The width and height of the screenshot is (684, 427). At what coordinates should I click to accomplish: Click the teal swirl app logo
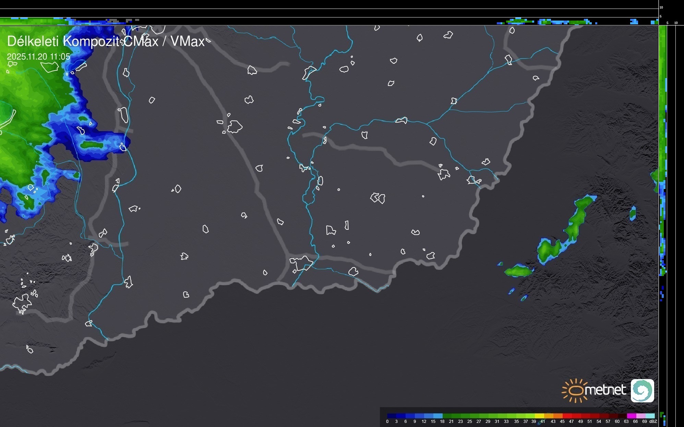click(x=642, y=390)
